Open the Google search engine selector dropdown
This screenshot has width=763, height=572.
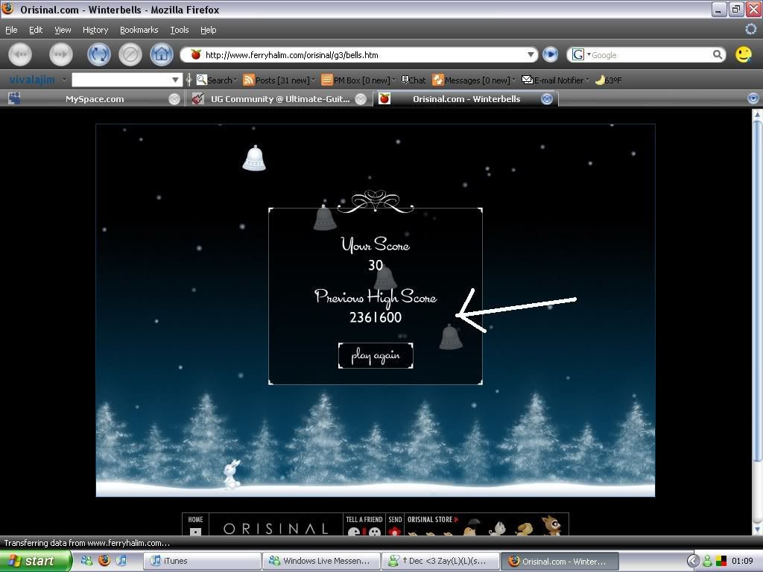click(589, 54)
